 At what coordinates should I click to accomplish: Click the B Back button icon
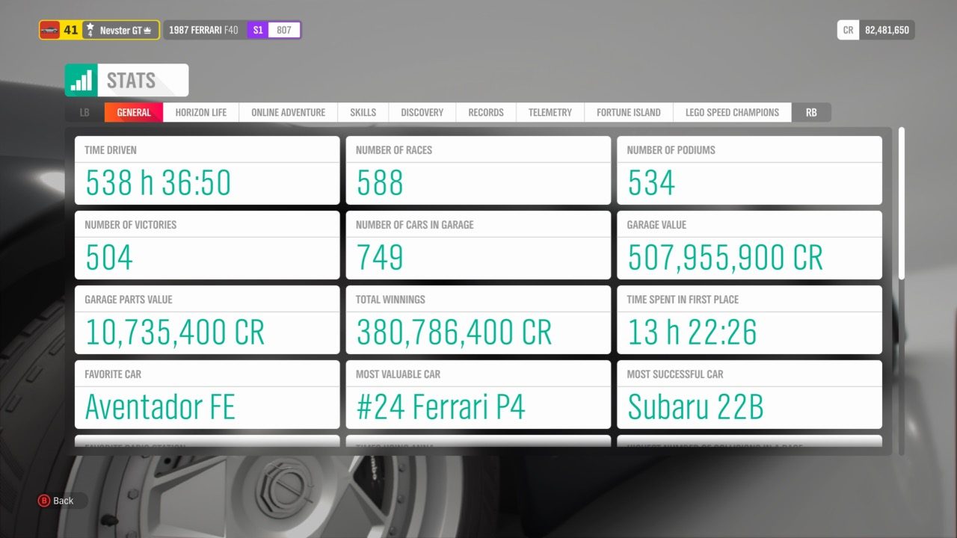pos(43,501)
